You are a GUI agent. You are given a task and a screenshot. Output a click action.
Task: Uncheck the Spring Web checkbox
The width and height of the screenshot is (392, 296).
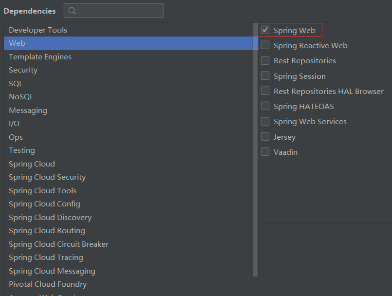265,30
